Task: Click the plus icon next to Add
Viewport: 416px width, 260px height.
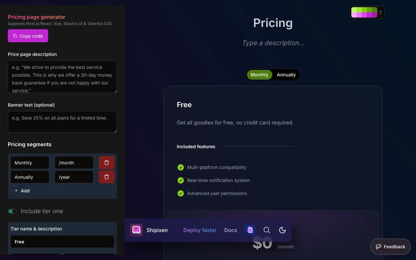Action: coord(16,191)
